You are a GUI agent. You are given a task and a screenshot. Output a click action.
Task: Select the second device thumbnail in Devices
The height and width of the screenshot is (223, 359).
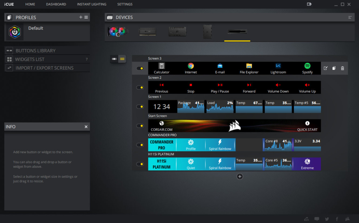click(148, 32)
